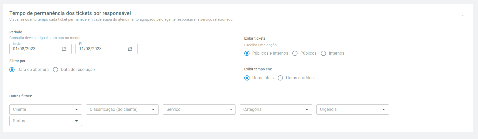This screenshot has width=478, height=139.
Task: Open the Urgência dropdown filter
Action: coord(353,109)
